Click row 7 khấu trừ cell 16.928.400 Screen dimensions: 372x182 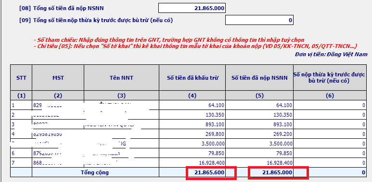(x=192, y=163)
